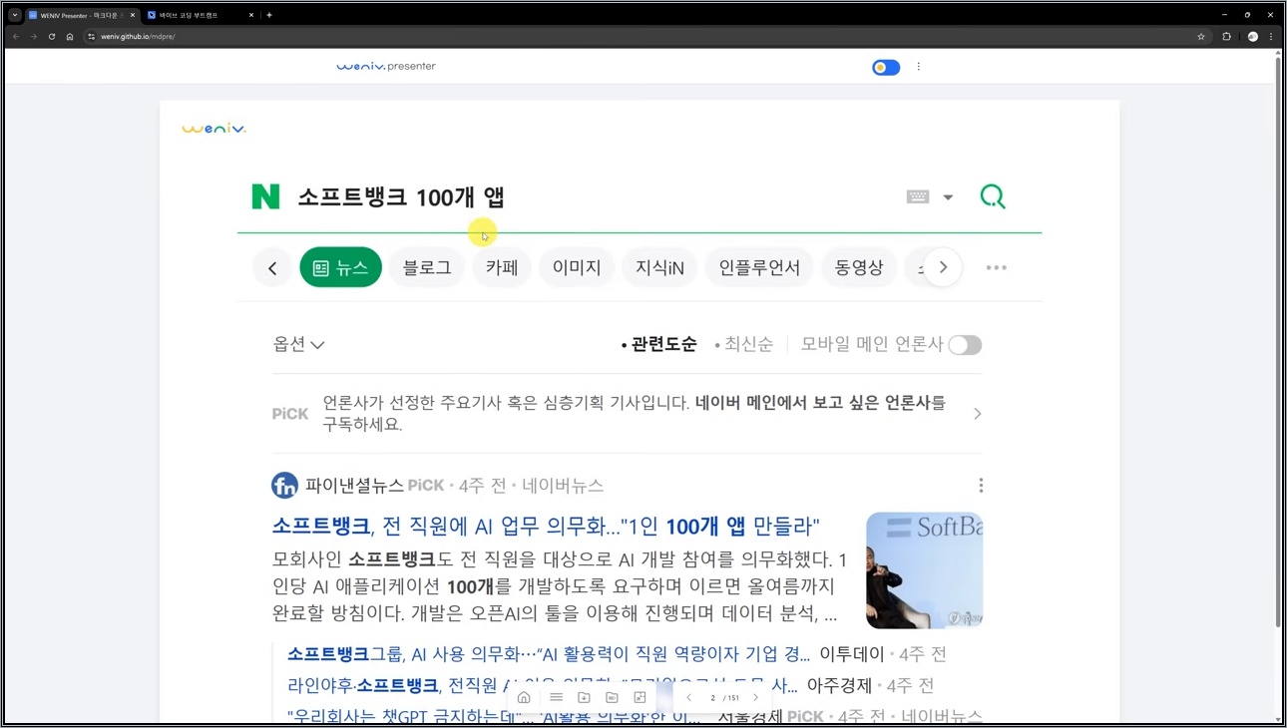Click the yellow weniv logo on slide
The height and width of the screenshot is (728, 1287).
tap(214, 129)
